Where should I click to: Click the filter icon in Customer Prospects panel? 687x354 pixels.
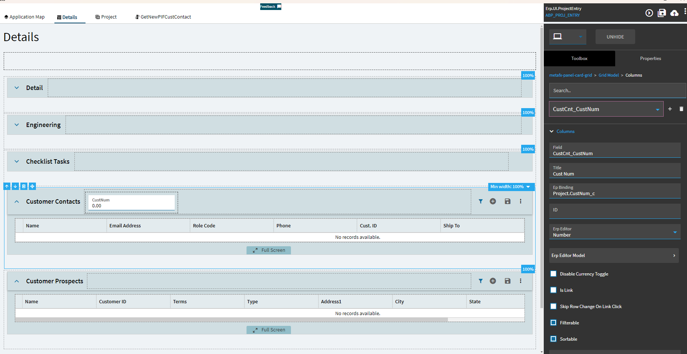pos(480,281)
